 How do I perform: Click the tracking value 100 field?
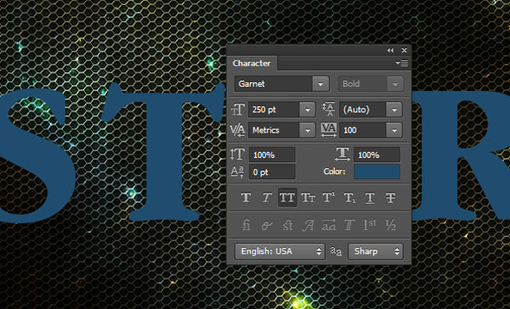(363, 130)
